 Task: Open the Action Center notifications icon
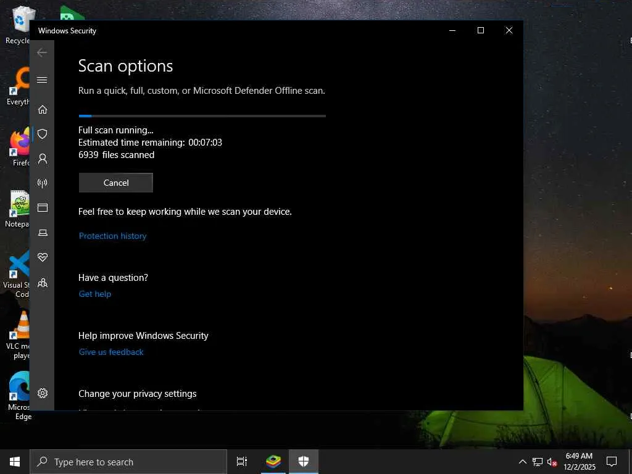pos(612,462)
